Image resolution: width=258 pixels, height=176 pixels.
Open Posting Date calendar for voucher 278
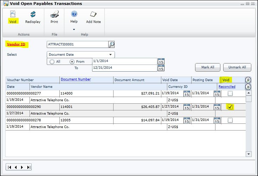click(217, 120)
